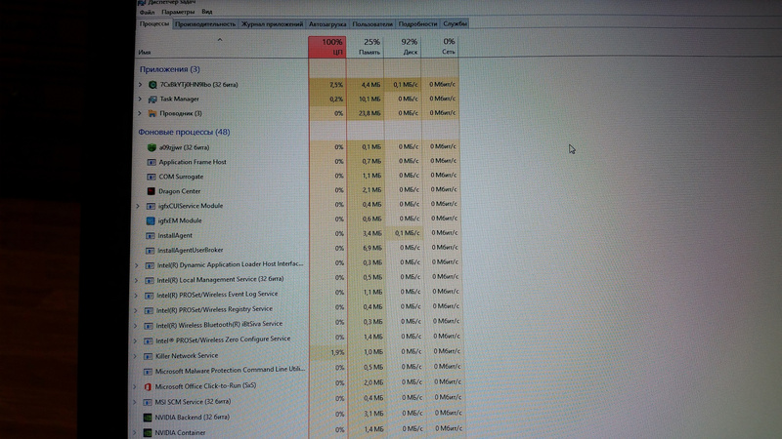
Task: Expand Microsoft Office Click-to-Run row
Action: [x=135, y=386]
